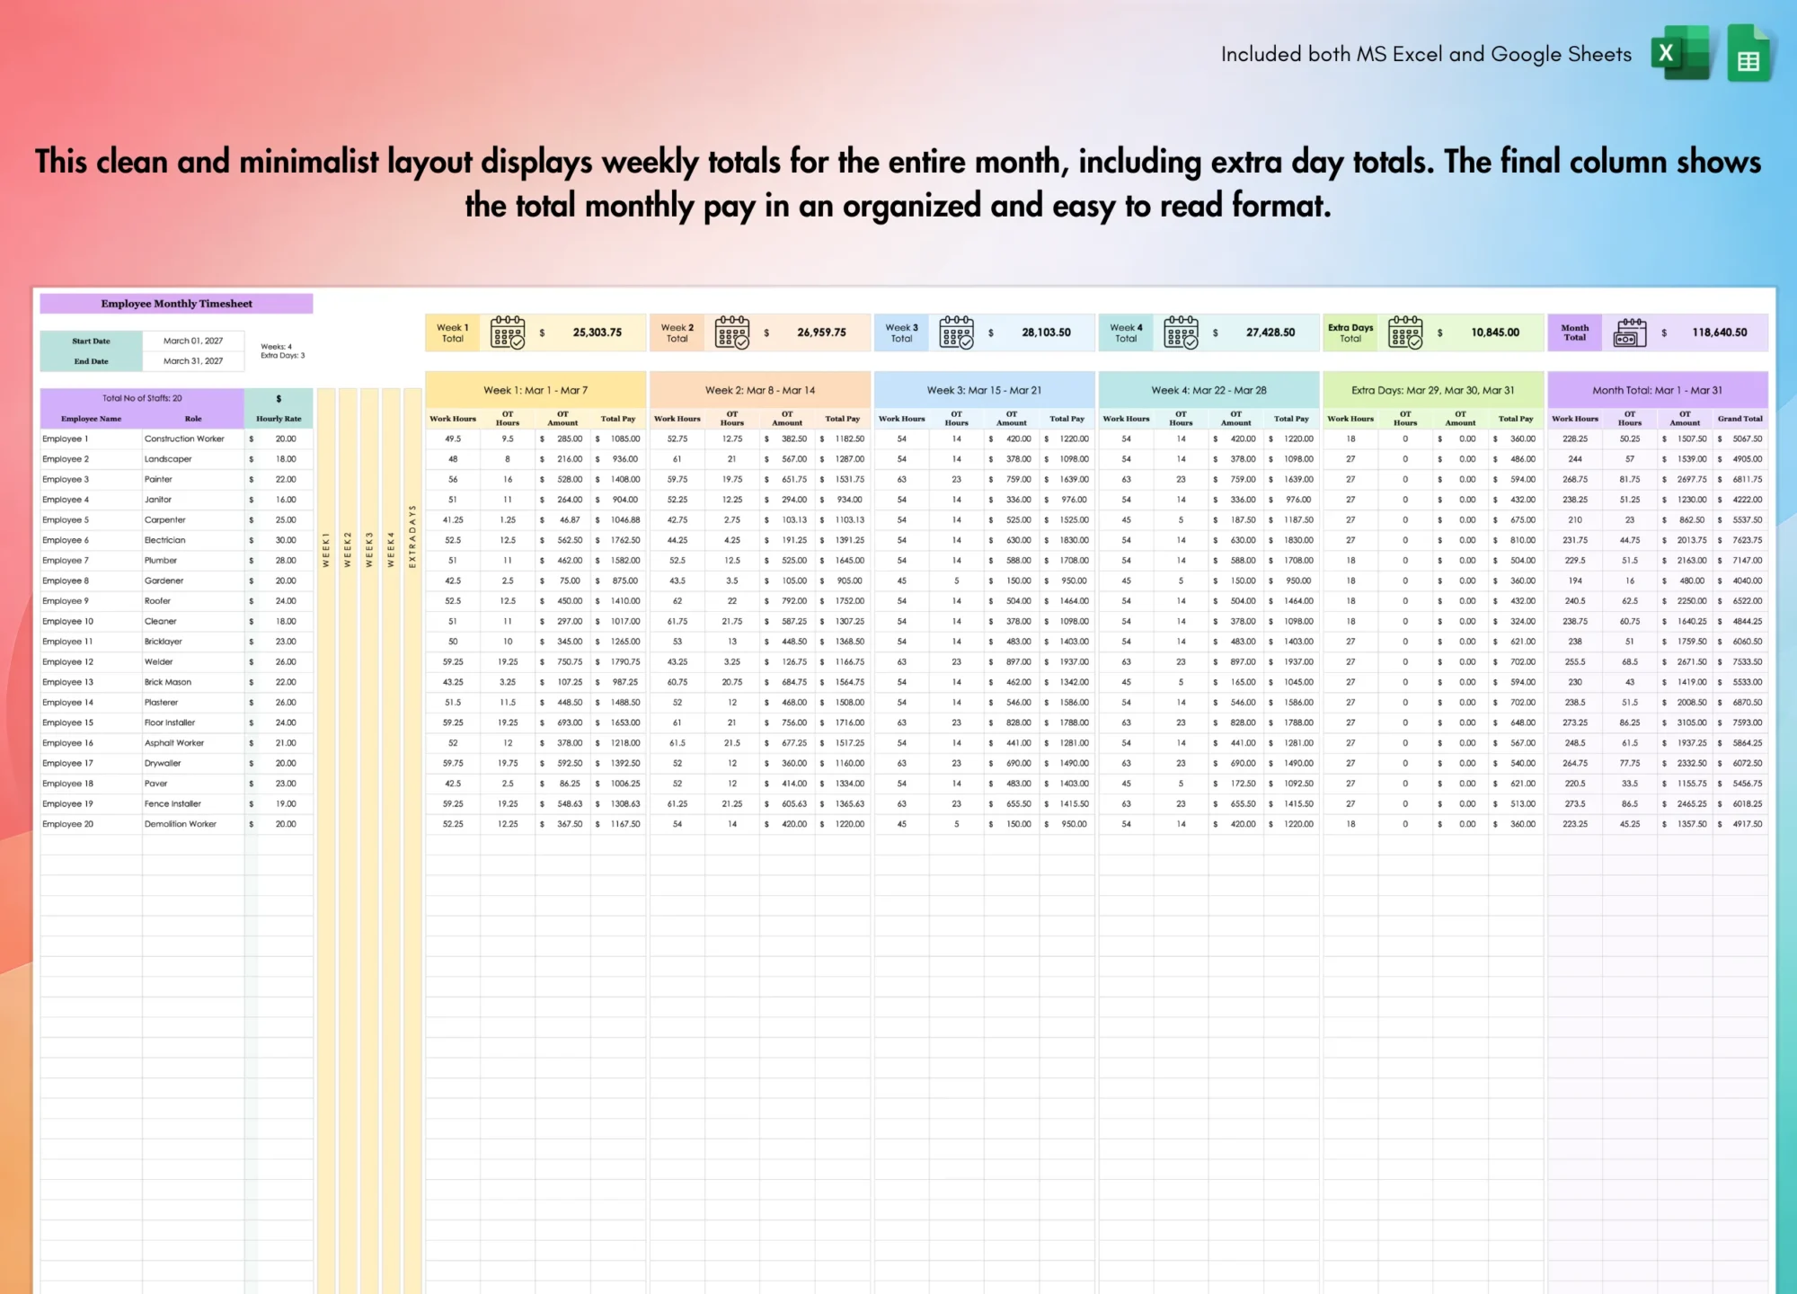Click the Employee Monthly Timesheet title

click(176, 304)
